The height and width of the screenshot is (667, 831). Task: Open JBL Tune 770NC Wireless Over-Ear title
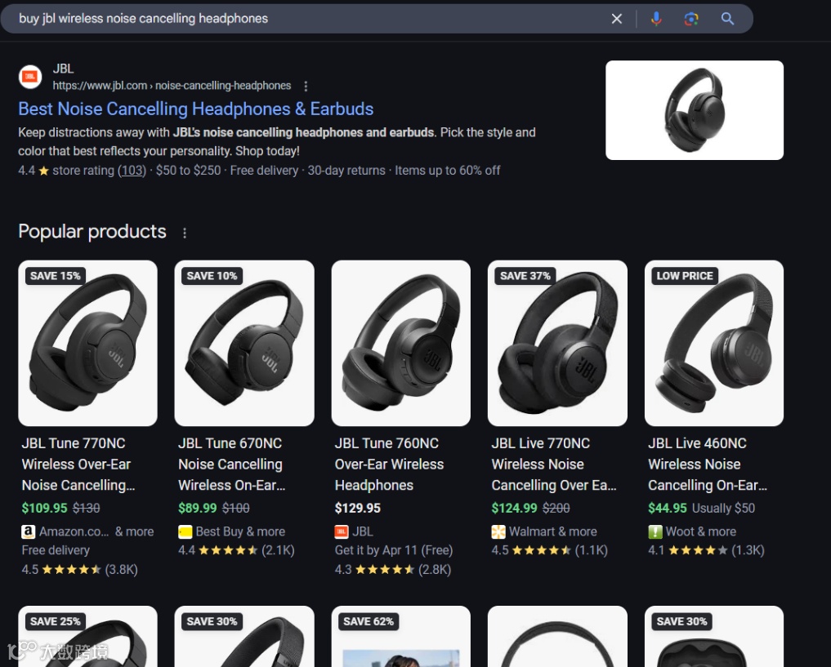(78, 465)
